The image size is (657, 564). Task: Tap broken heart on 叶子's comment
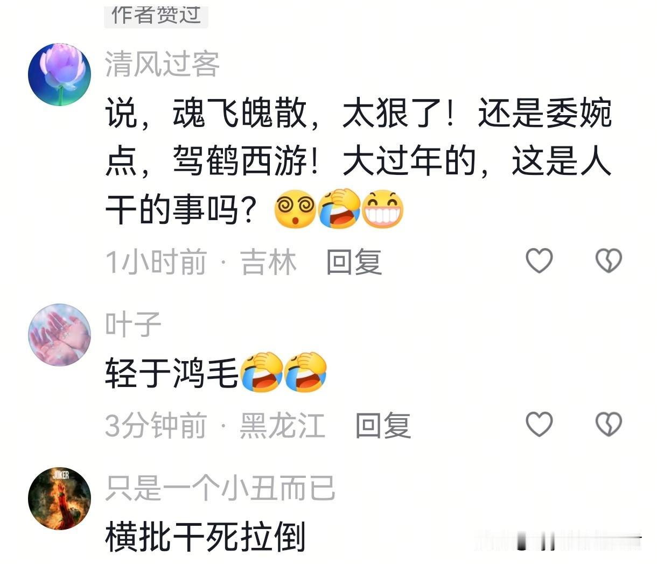point(609,424)
